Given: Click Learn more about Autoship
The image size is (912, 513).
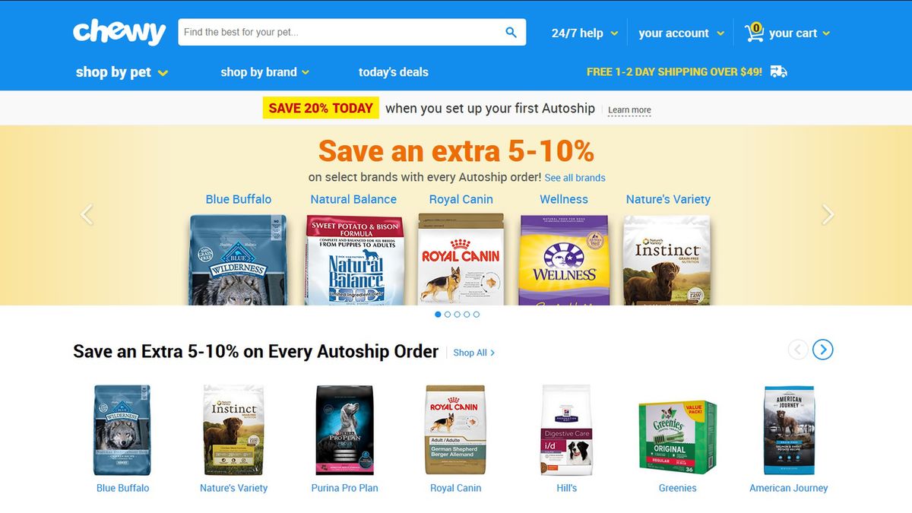Looking at the screenshot, I should (x=629, y=110).
